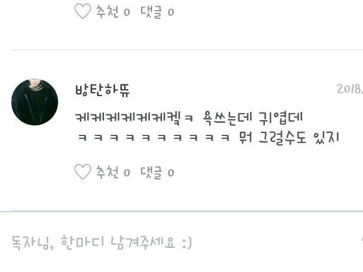Tap 추천 0 under 방탄하뜌's comment
Screen dimensions: 363x272
click(113, 172)
